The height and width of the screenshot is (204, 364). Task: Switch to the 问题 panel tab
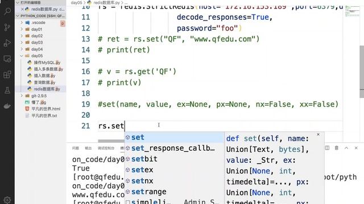point(76,148)
